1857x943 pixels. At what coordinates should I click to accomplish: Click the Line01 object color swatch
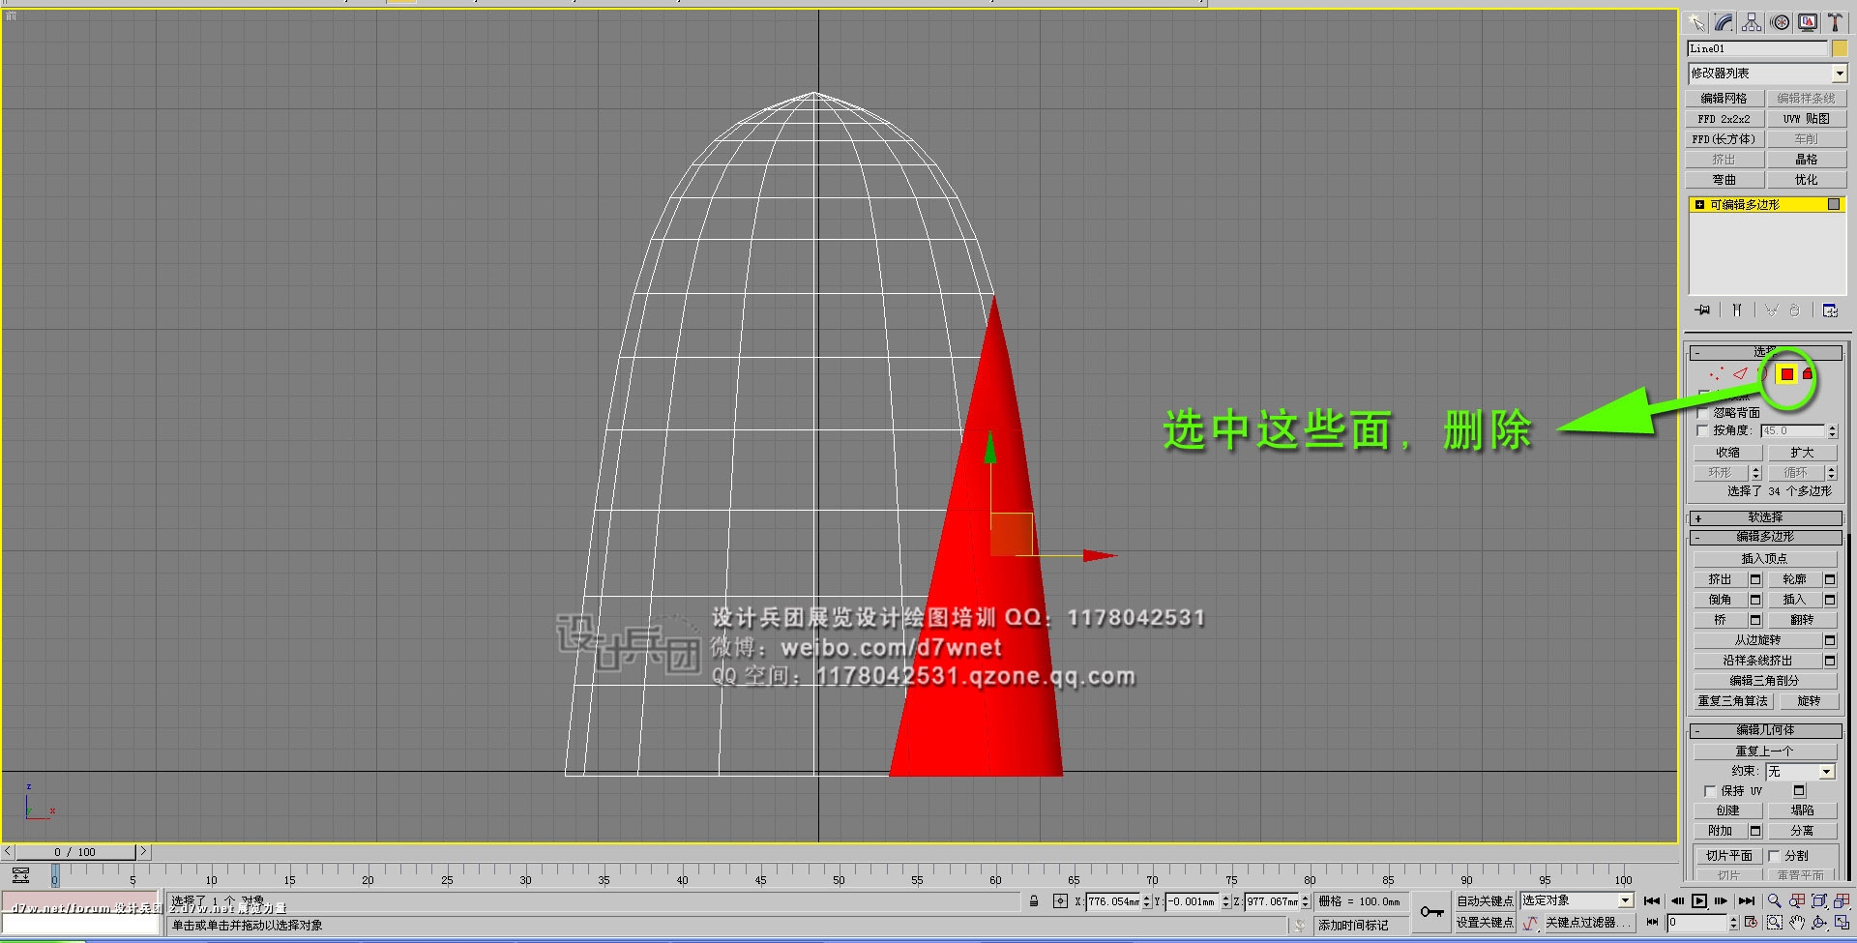1840,48
